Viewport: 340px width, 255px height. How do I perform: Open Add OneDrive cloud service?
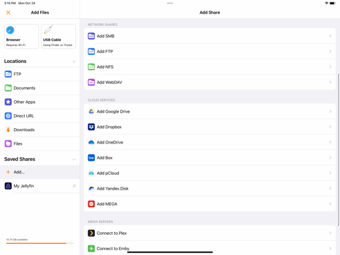pos(209,142)
